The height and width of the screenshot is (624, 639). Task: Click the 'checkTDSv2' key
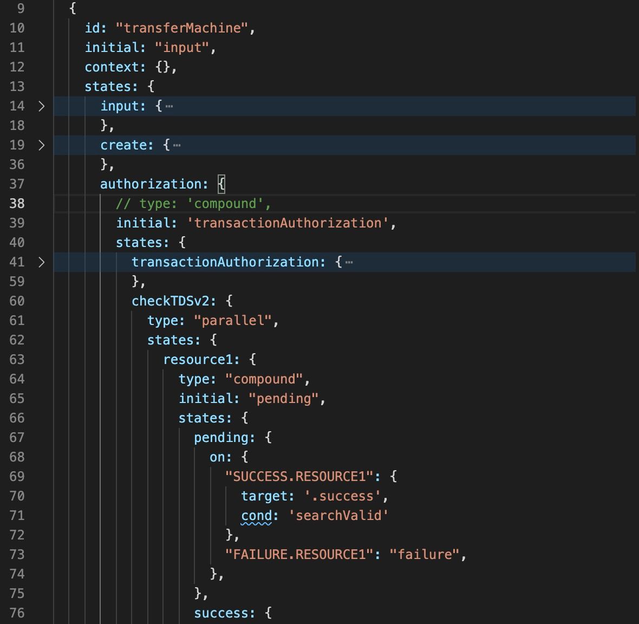click(171, 301)
